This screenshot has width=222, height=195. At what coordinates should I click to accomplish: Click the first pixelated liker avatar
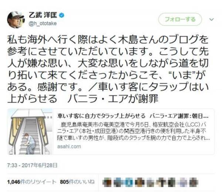pyautogui.click(x=107, y=182)
